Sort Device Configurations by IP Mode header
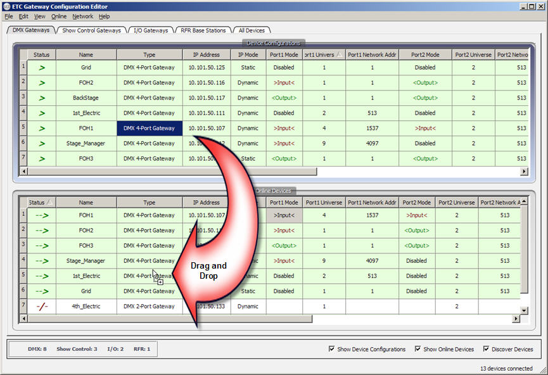 [248, 54]
